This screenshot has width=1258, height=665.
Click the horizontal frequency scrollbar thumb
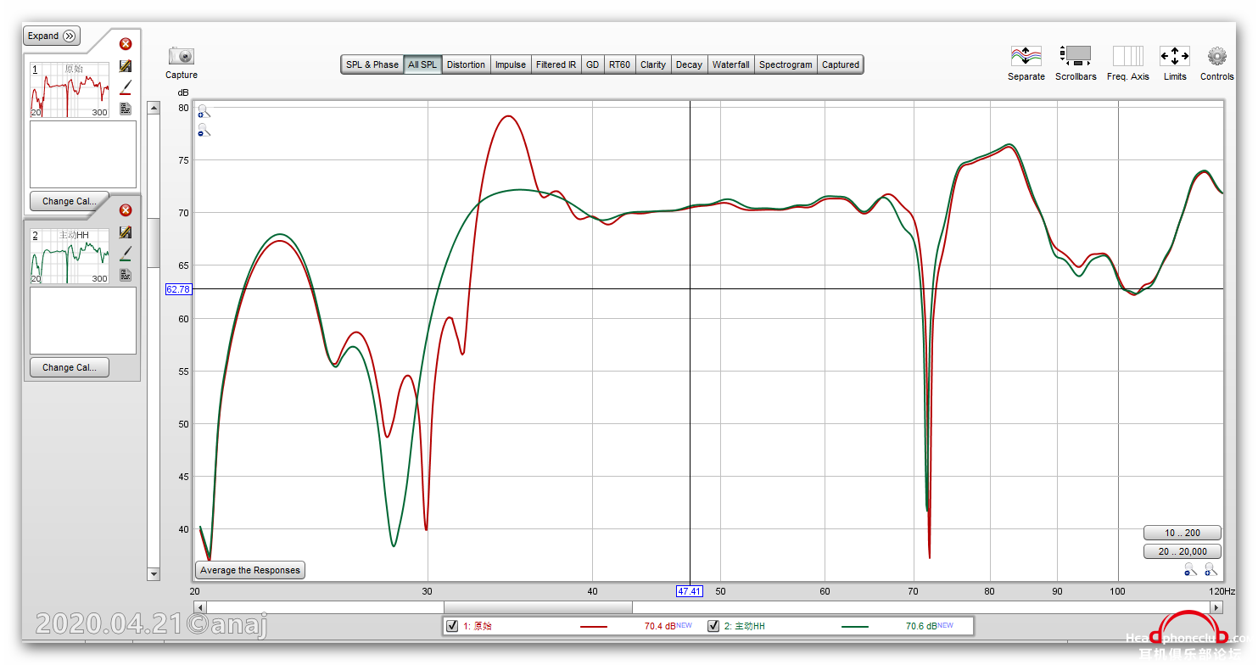538,607
